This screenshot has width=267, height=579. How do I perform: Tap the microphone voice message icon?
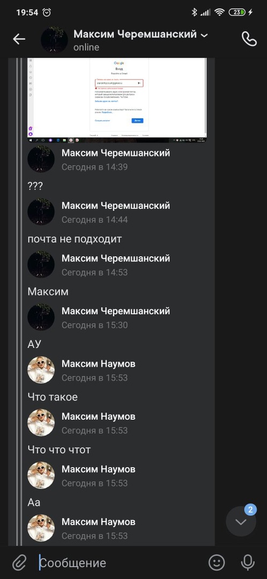pos(248,562)
